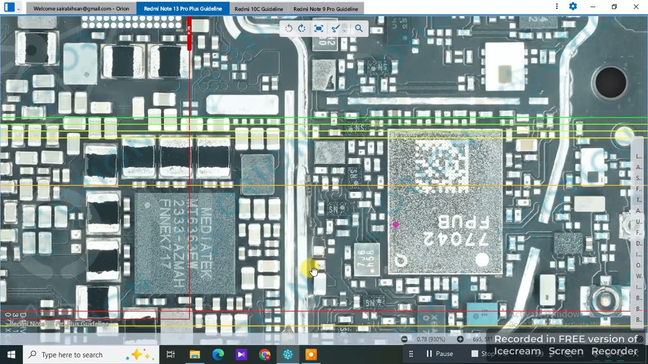Click the 77042 FPUB chip on board
Viewport: 648px width, 364px height.
(445, 202)
